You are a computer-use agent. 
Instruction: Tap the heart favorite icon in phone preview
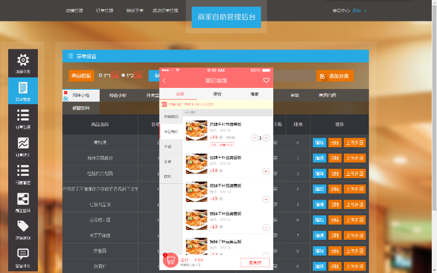[266, 80]
